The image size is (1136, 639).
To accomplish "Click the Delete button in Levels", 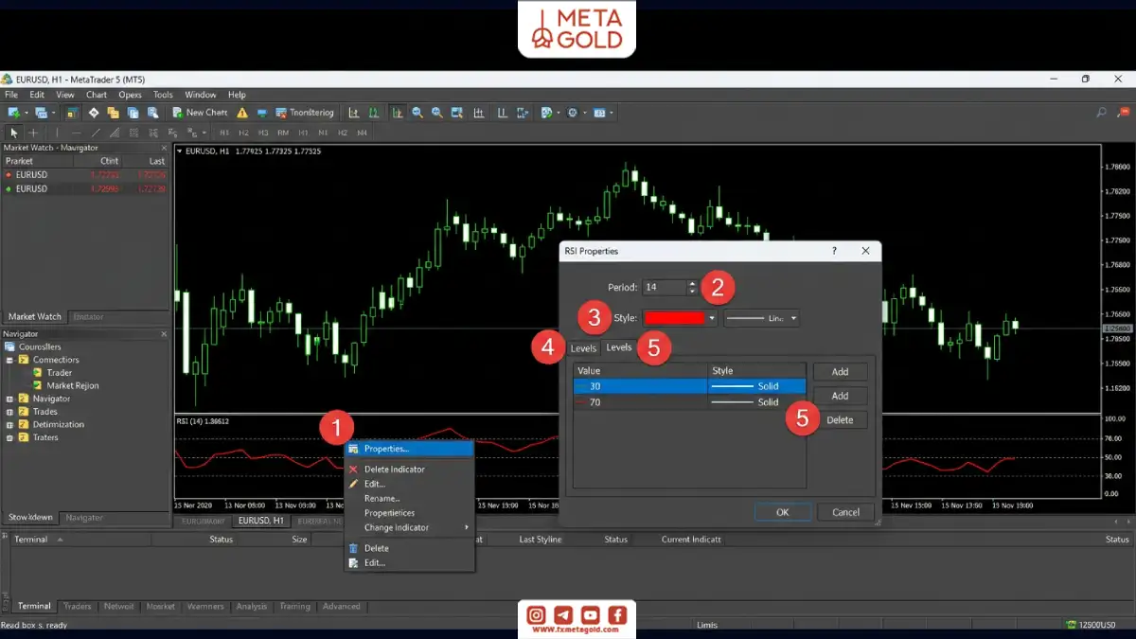I will pos(840,420).
